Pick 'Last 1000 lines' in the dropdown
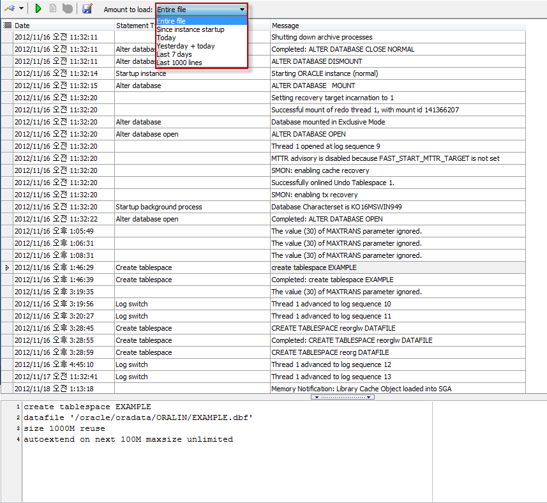 pyautogui.click(x=180, y=63)
